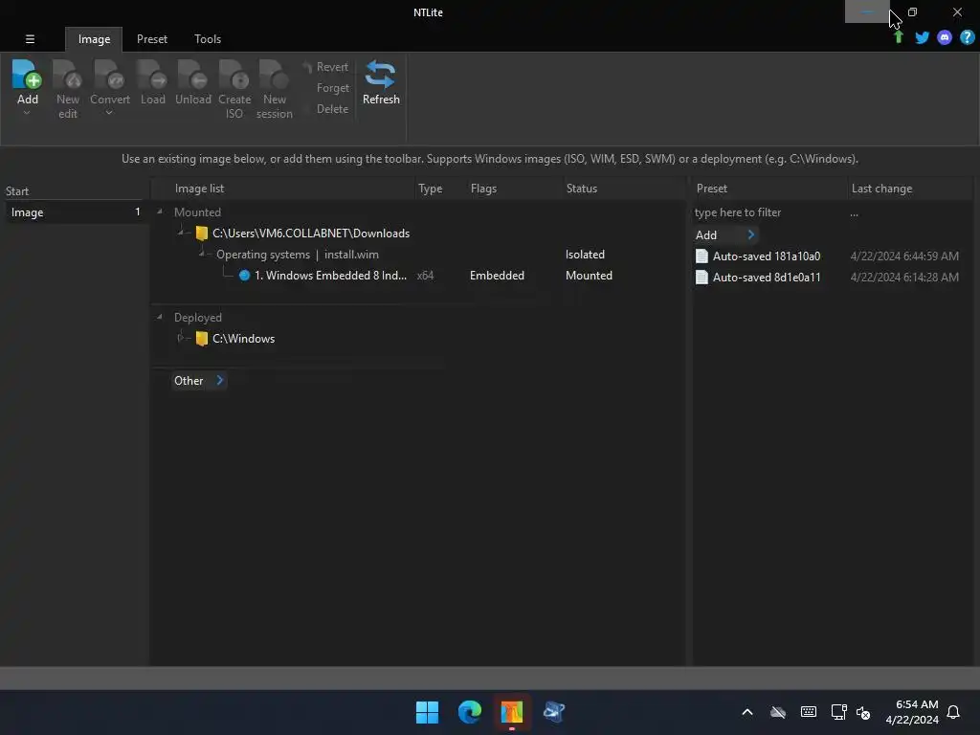This screenshot has height=735, width=980.
Task: Expand the C:\Windows tree node
Action: [x=181, y=338]
